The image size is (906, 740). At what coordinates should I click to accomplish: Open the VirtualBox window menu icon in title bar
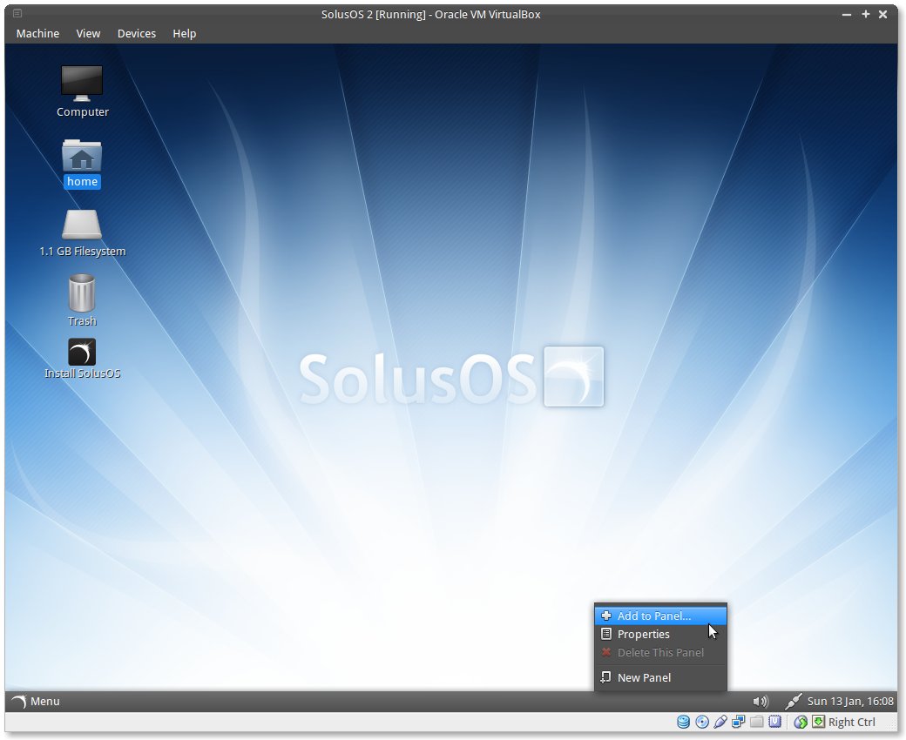pos(17,14)
